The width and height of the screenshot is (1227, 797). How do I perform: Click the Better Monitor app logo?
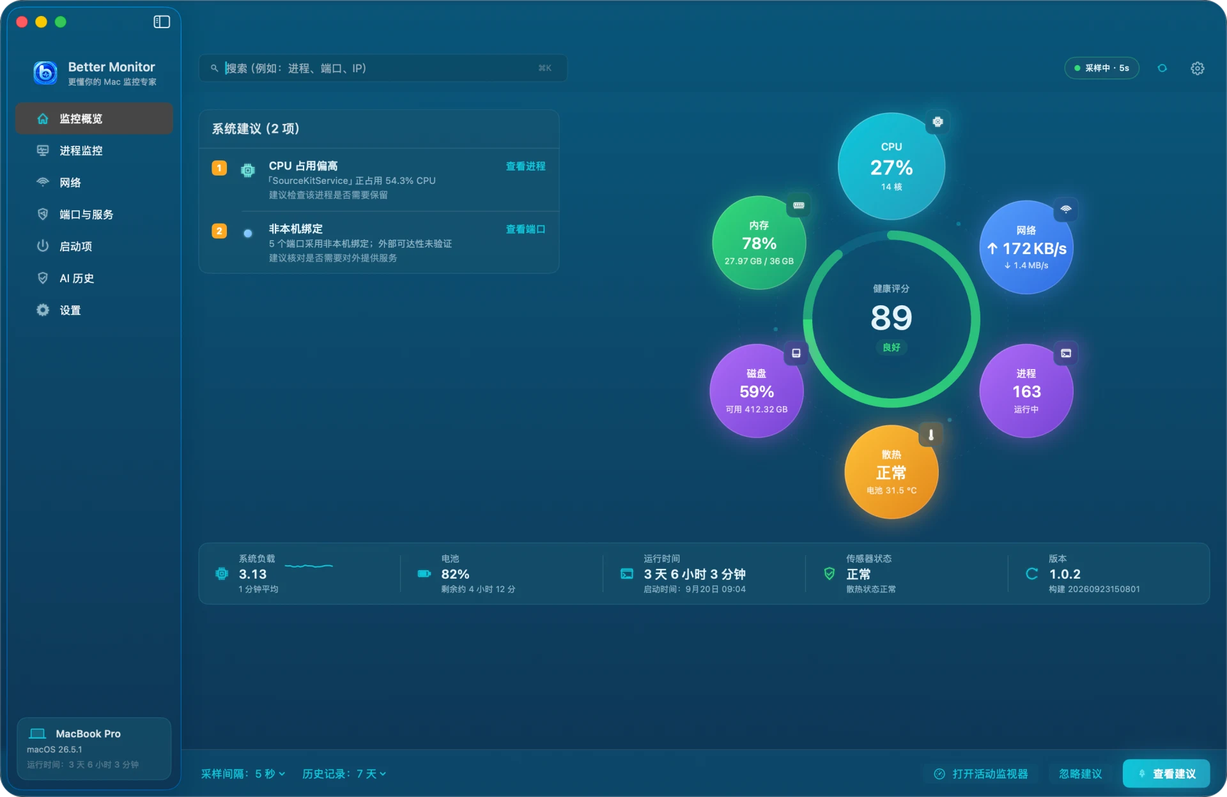45,73
